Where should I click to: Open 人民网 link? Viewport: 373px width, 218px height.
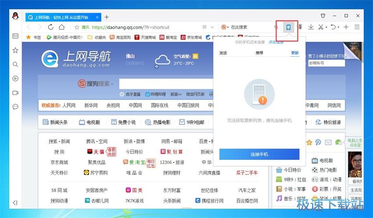pyautogui.click(x=69, y=105)
